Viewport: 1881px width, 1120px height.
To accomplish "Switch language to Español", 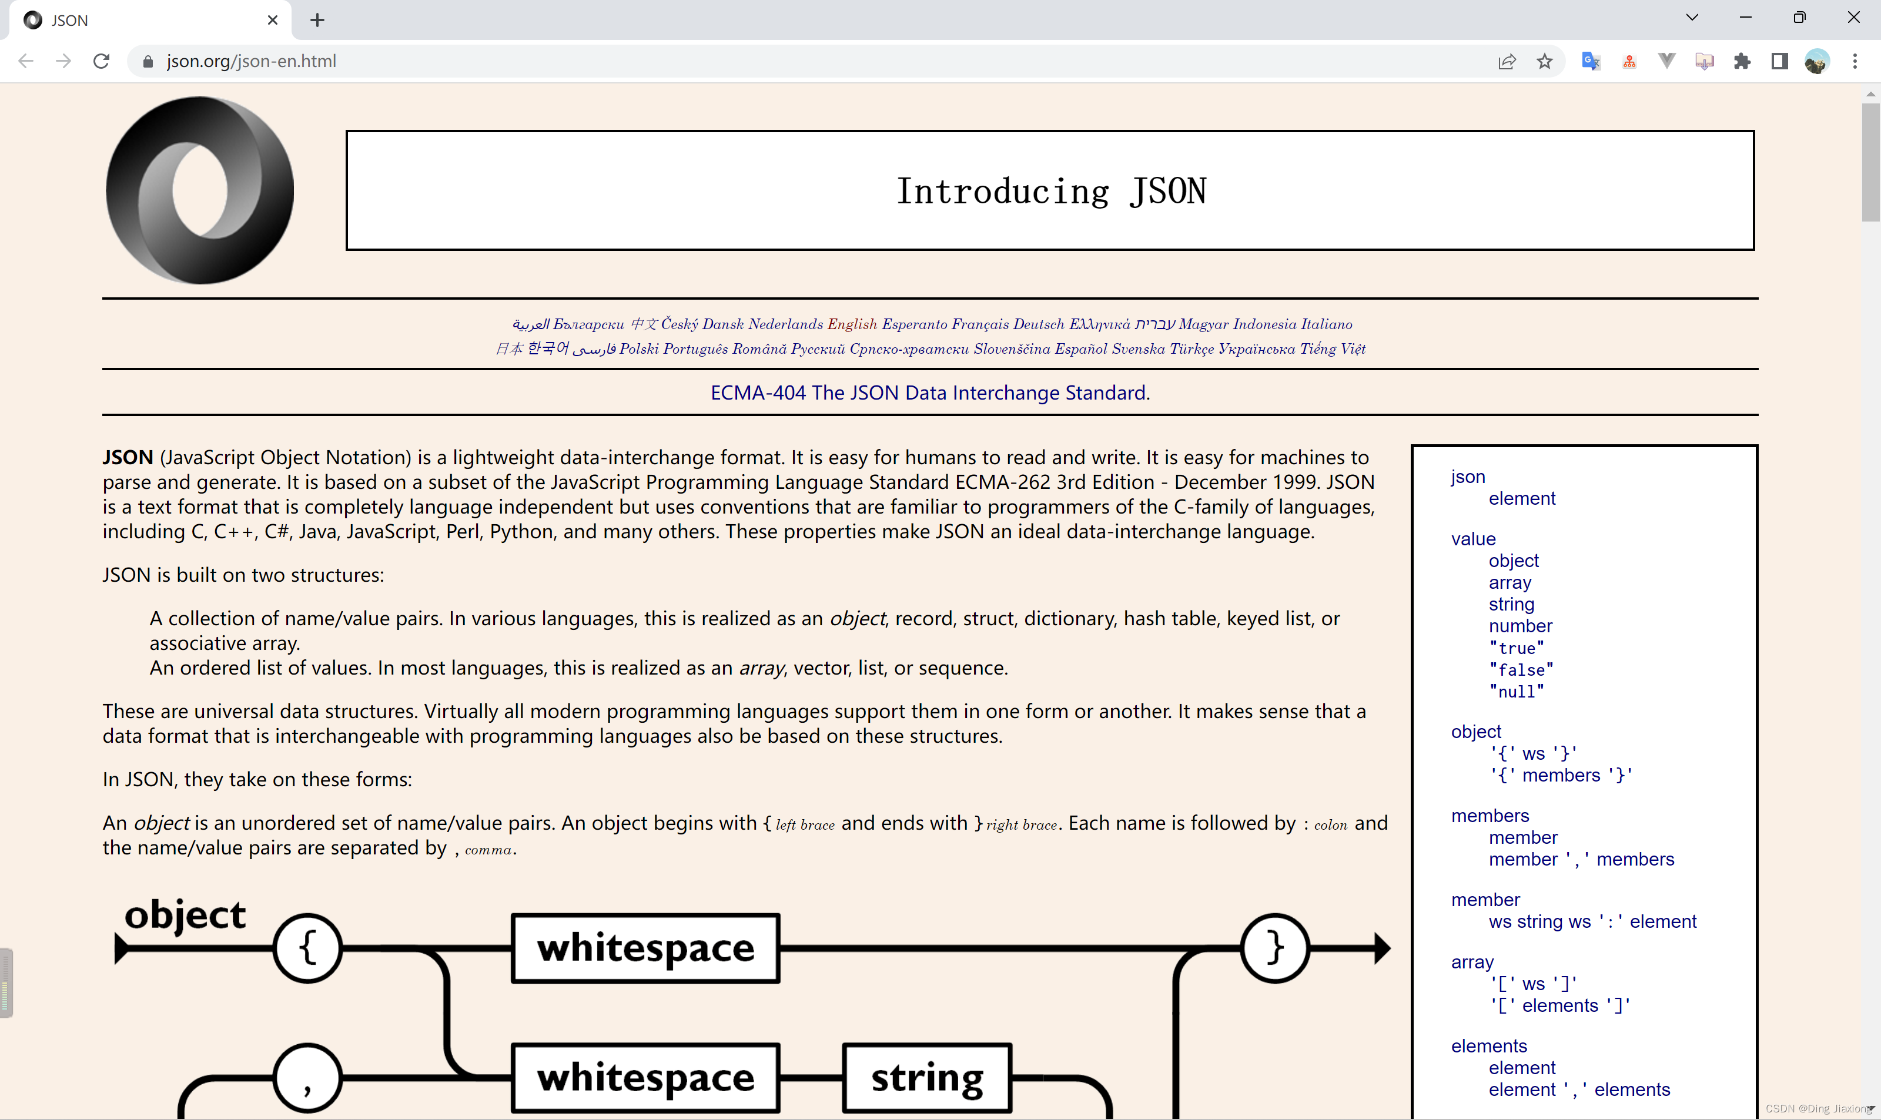I will click(1081, 348).
